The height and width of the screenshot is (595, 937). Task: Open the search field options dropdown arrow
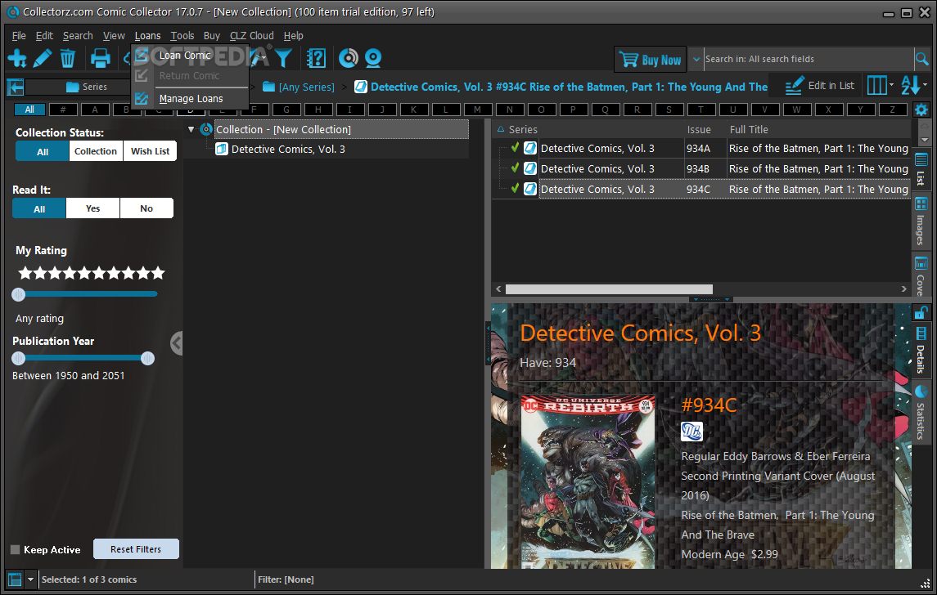click(x=696, y=59)
